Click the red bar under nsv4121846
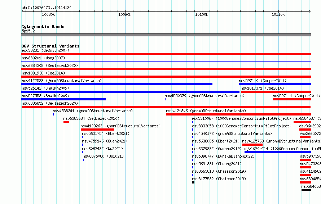Image resolution: width=321 pixels, height=204 pixels. 238,114
